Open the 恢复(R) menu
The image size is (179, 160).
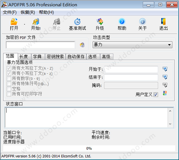[x=28, y=12]
